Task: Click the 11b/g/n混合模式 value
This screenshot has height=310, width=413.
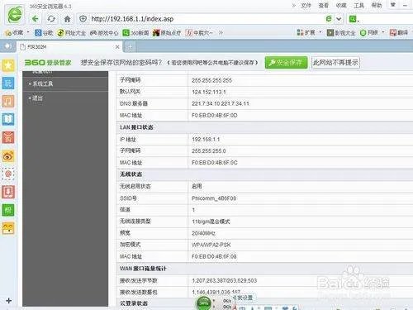Action: pos(211,222)
